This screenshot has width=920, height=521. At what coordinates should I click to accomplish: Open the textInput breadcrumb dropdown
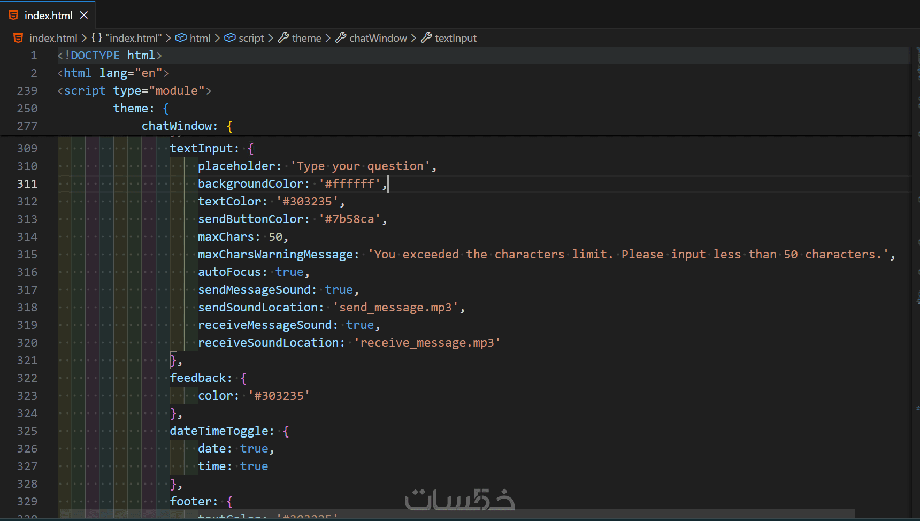tap(455, 38)
